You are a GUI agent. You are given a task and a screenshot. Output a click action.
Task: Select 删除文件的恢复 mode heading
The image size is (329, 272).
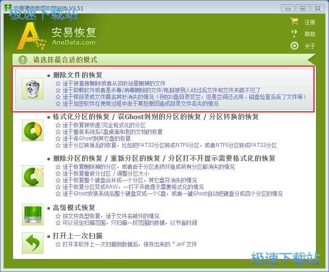coord(78,75)
